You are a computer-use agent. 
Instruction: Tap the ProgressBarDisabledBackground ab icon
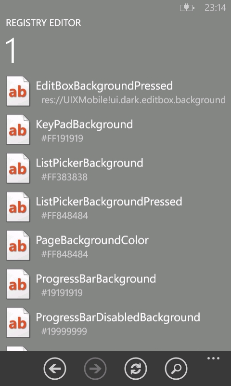click(18, 323)
